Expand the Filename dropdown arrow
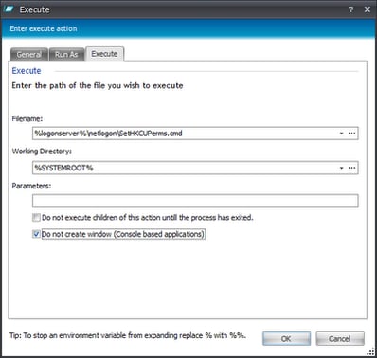 [341, 134]
